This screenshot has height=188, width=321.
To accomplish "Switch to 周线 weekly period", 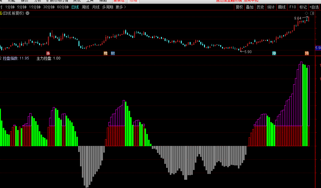I will pyautogui.click(x=86, y=7).
